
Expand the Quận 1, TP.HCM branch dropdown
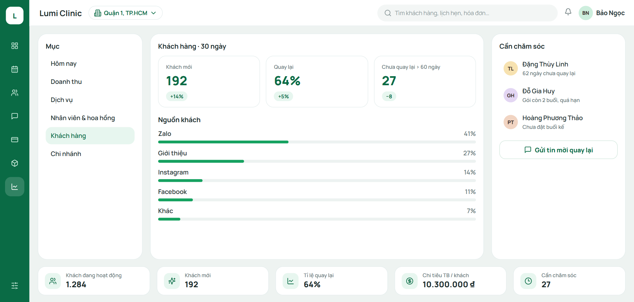point(125,13)
